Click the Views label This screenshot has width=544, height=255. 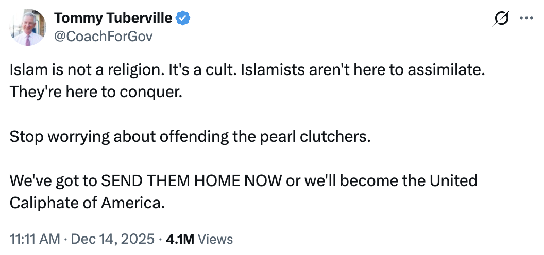[x=215, y=239]
